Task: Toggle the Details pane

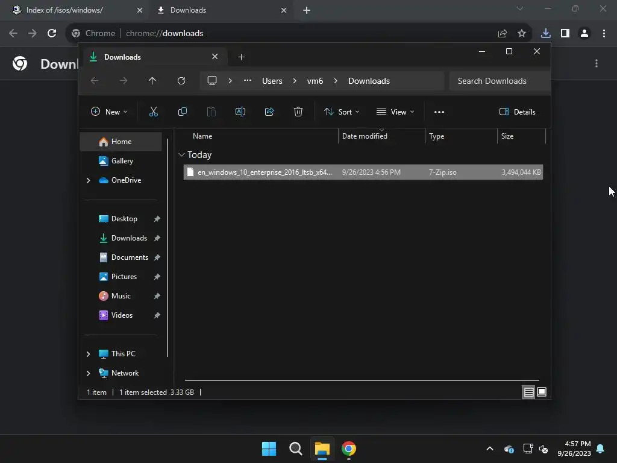Action: [x=517, y=112]
